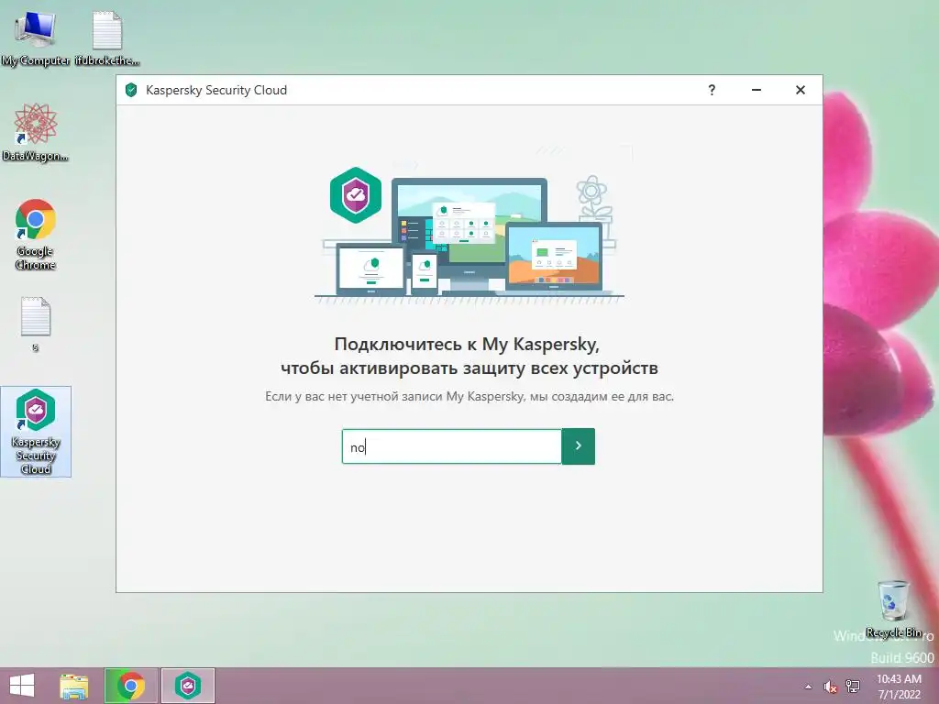Screen dimensions: 939x704
Task: Select Kaspersky Security Cloud desktop shortcut
Action: [x=36, y=432]
